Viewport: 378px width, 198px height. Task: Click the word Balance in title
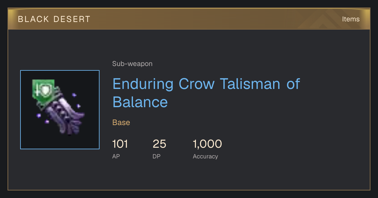click(140, 102)
